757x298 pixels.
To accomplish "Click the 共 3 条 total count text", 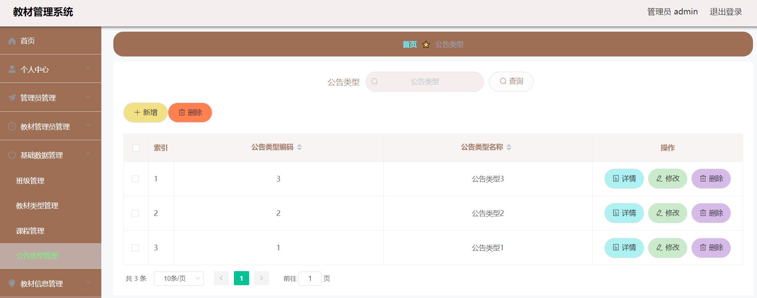I will [136, 278].
